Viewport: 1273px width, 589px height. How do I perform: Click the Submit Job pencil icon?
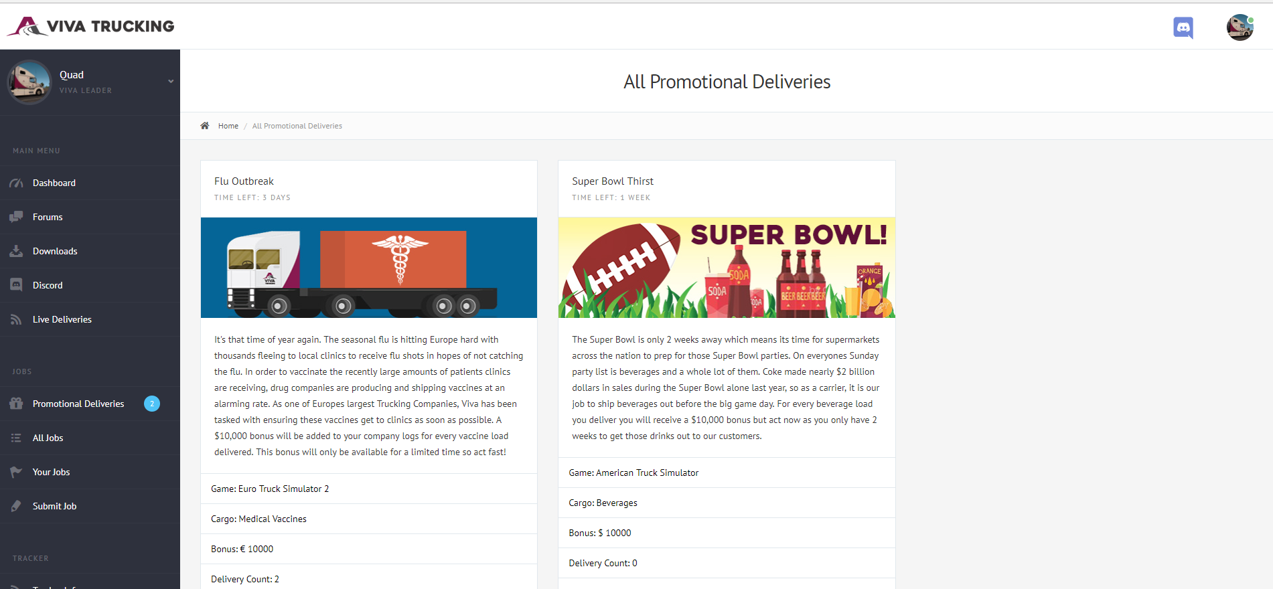pyautogui.click(x=16, y=506)
